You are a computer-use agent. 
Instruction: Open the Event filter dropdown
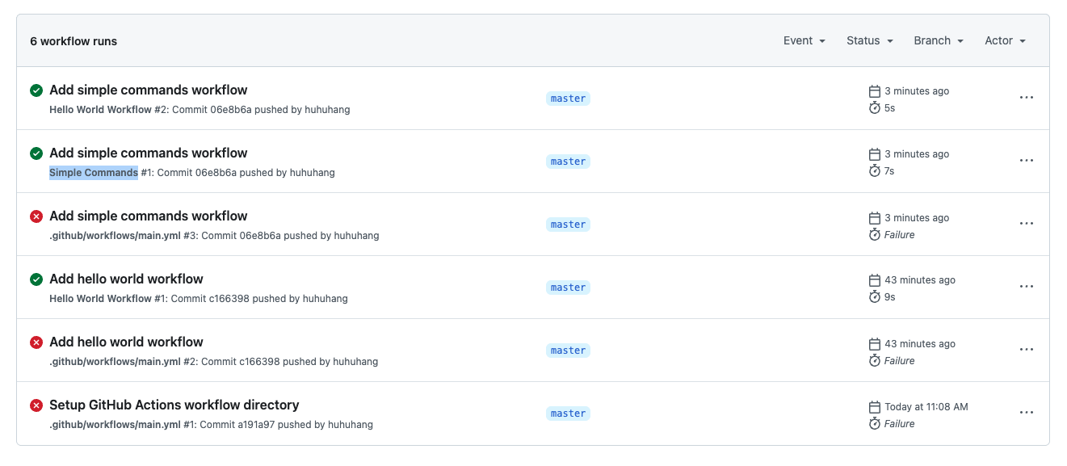[804, 40]
